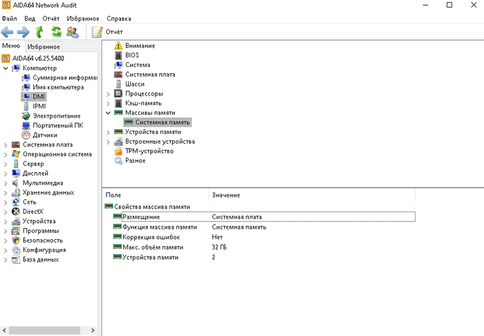Viewport: 484px width, 336px height.
Task: Click the Поле column header
Action: [x=156, y=195]
